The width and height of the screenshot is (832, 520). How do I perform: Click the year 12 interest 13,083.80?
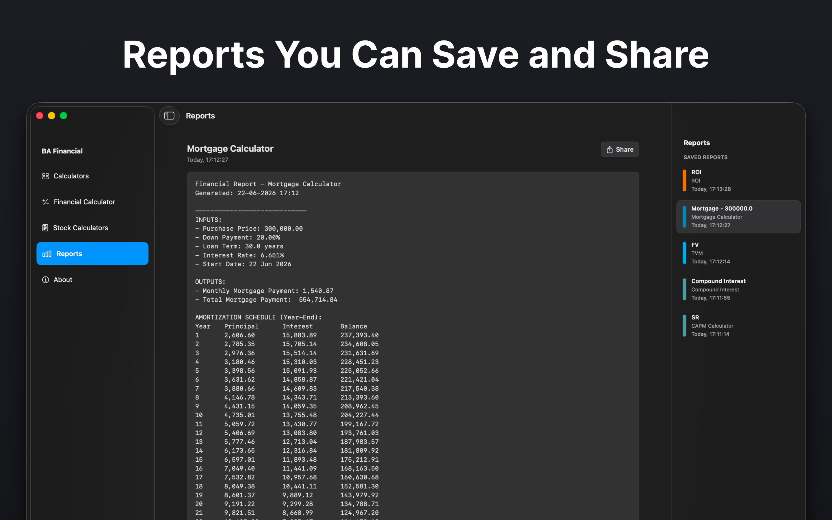[300, 433]
